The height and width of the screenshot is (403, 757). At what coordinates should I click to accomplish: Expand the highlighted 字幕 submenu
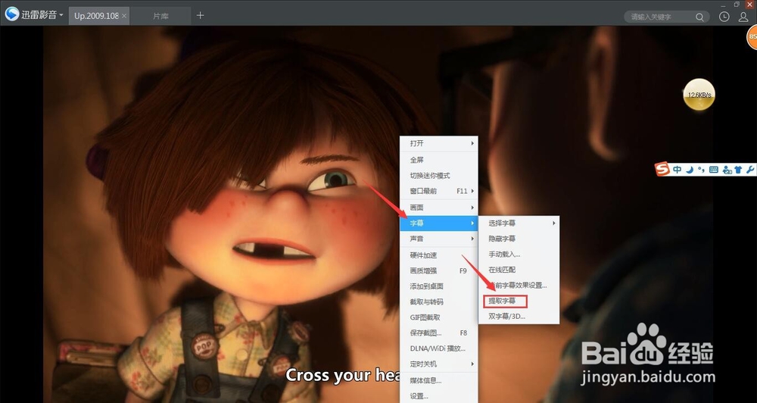(x=439, y=223)
